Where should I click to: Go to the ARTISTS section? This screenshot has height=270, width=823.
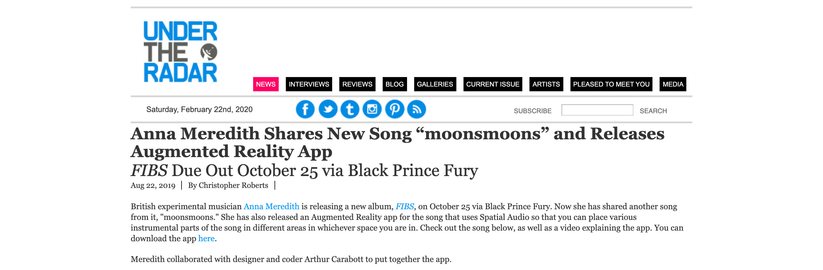(546, 84)
